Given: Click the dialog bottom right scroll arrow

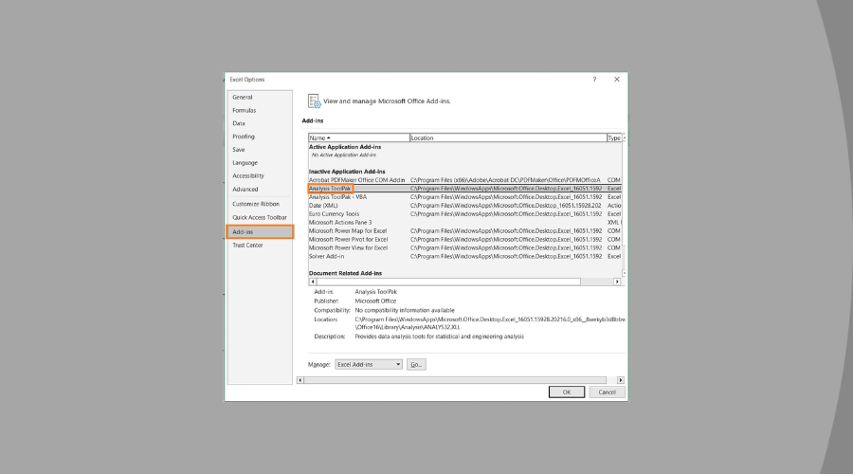Looking at the screenshot, I should pyautogui.click(x=621, y=380).
